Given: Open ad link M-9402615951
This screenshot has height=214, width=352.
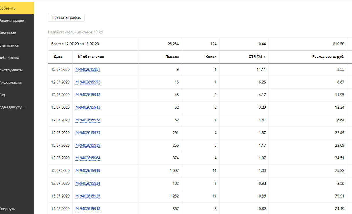Looking at the screenshot, I should [x=88, y=69].
